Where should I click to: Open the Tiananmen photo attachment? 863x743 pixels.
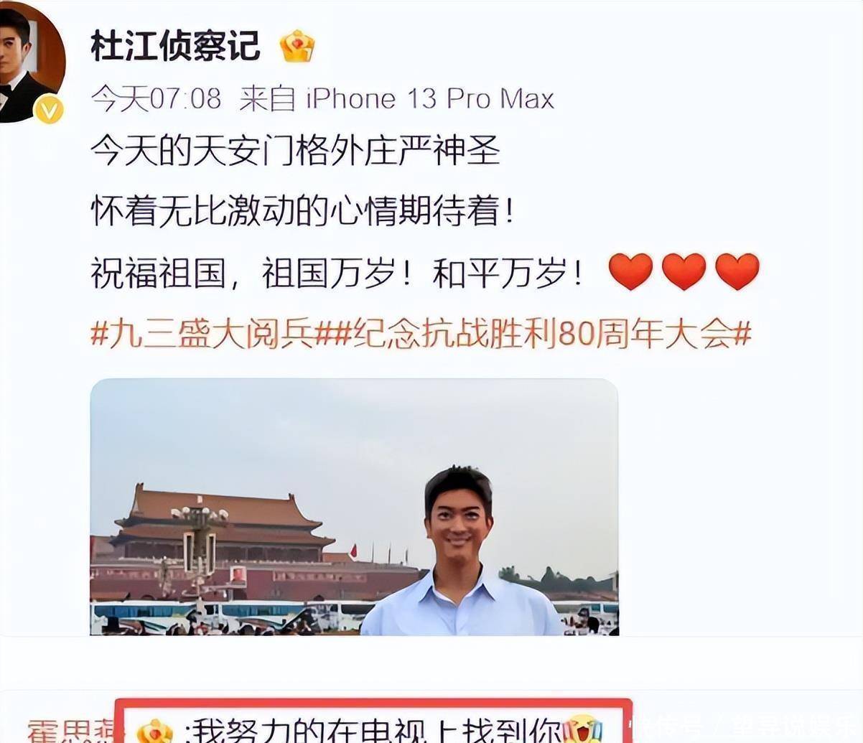coord(354,507)
